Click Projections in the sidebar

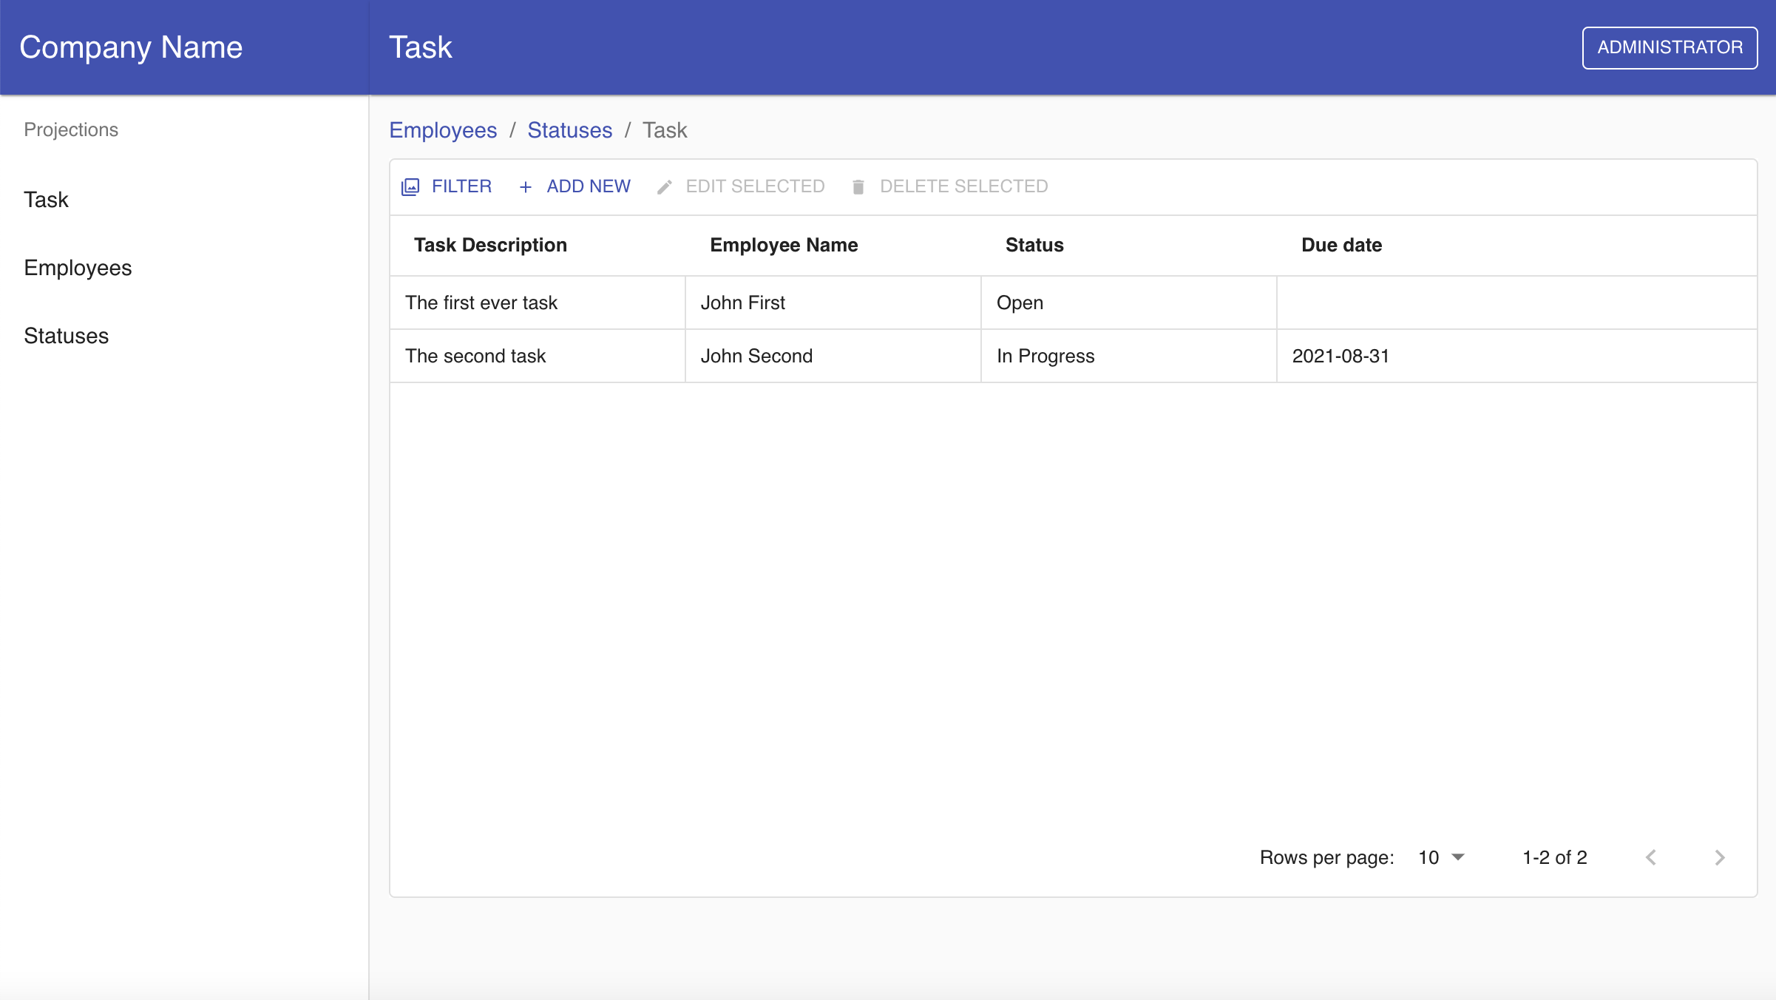(x=70, y=129)
